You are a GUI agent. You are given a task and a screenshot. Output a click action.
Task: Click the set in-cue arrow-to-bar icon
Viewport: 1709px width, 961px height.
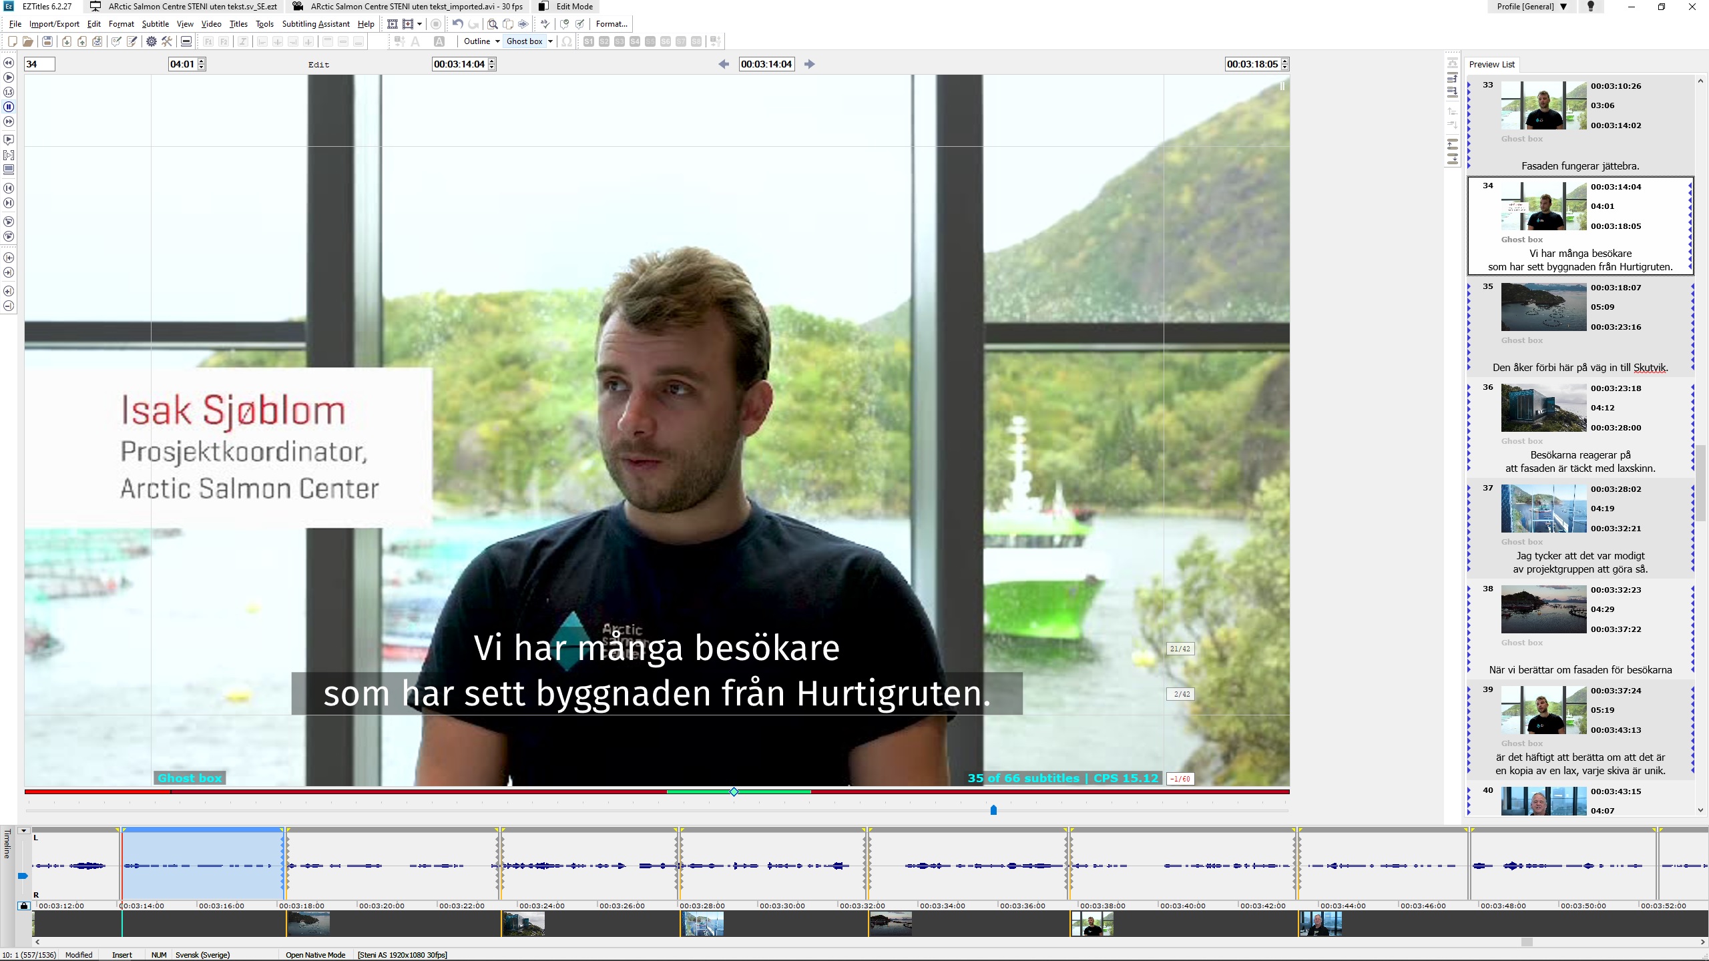point(9,258)
